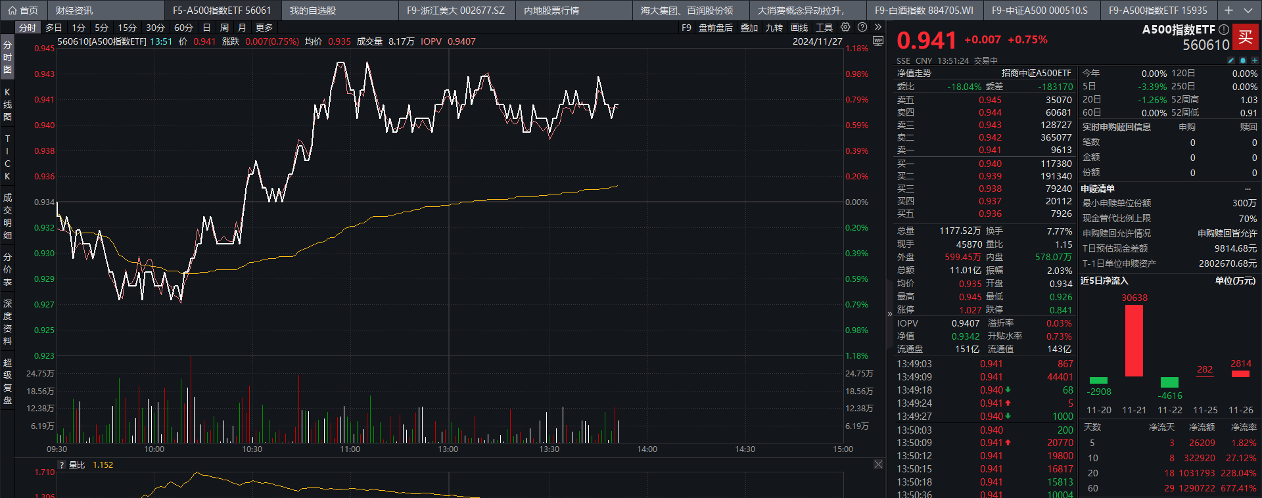Click the info icon beside A500指数ETF name
Image resolution: width=1262 pixels, height=498 pixels.
[1223, 30]
